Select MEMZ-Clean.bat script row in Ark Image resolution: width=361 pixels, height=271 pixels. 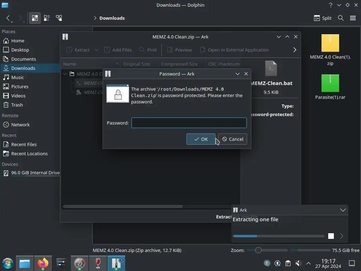89,83
